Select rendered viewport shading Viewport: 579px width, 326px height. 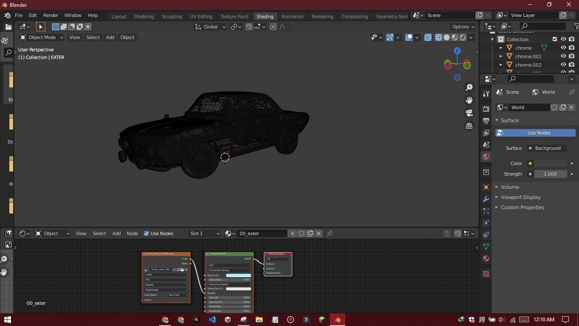click(463, 37)
